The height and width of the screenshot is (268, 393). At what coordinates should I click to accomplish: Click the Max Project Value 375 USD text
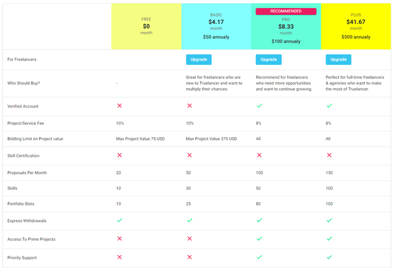coord(211,139)
